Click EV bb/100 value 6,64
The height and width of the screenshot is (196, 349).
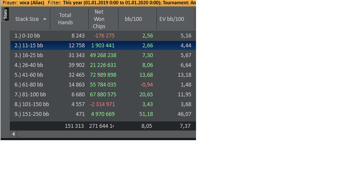[x=186, y=65]
